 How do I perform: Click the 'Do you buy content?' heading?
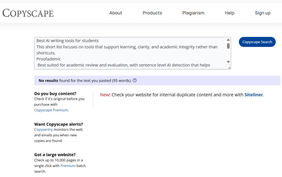pyautogui.click(x=55, y=93)
